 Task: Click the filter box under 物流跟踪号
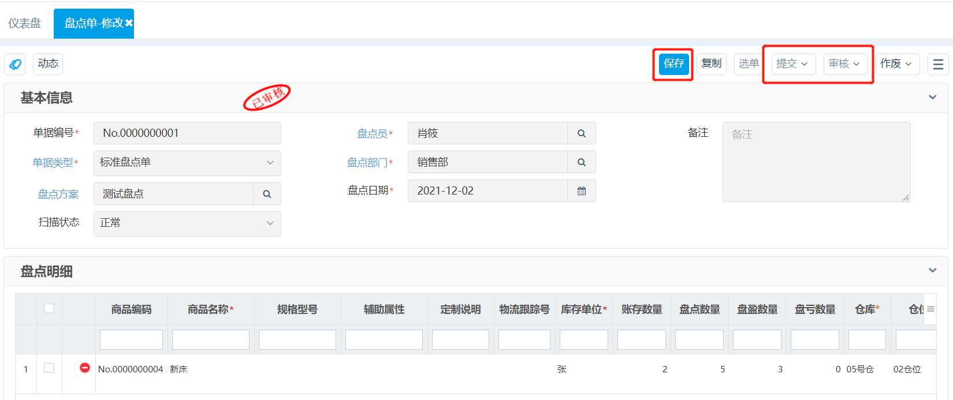(524, 339)
